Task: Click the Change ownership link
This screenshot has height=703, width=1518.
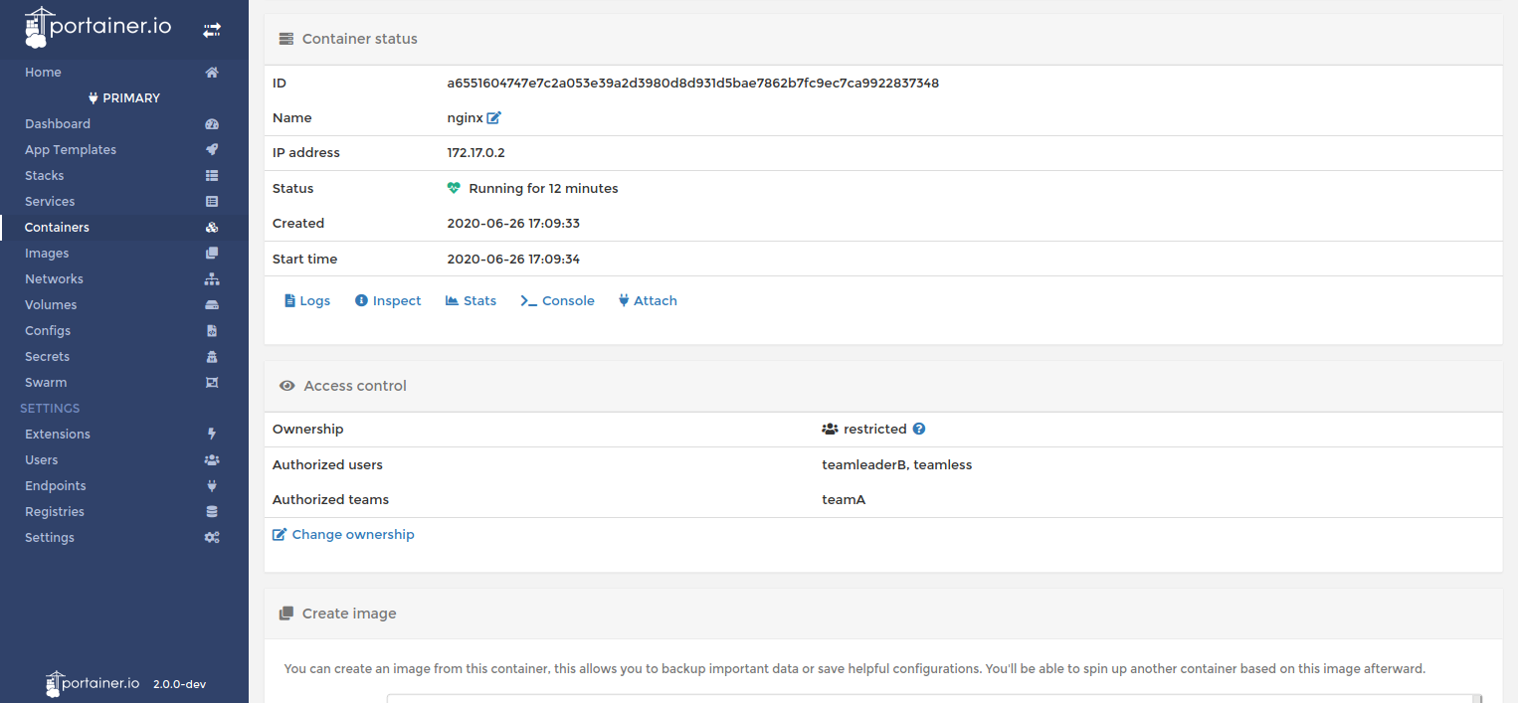Action: tap(343, 534)
